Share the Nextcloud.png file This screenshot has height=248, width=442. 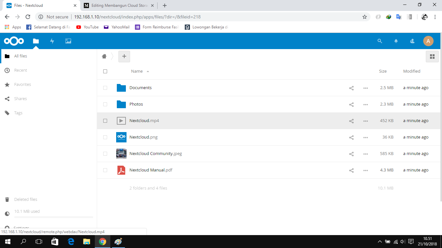click(351, 137)
